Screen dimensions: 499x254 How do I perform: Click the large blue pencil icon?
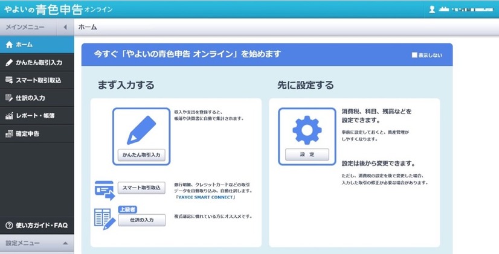[x=141, y=130]
